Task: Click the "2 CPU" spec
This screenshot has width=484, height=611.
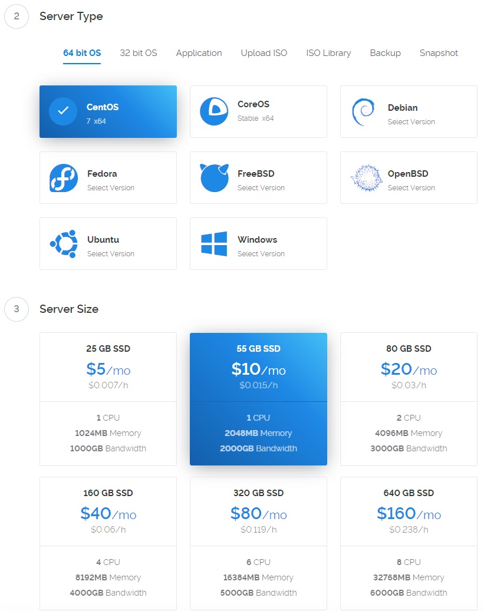Action: pos(409,418)
